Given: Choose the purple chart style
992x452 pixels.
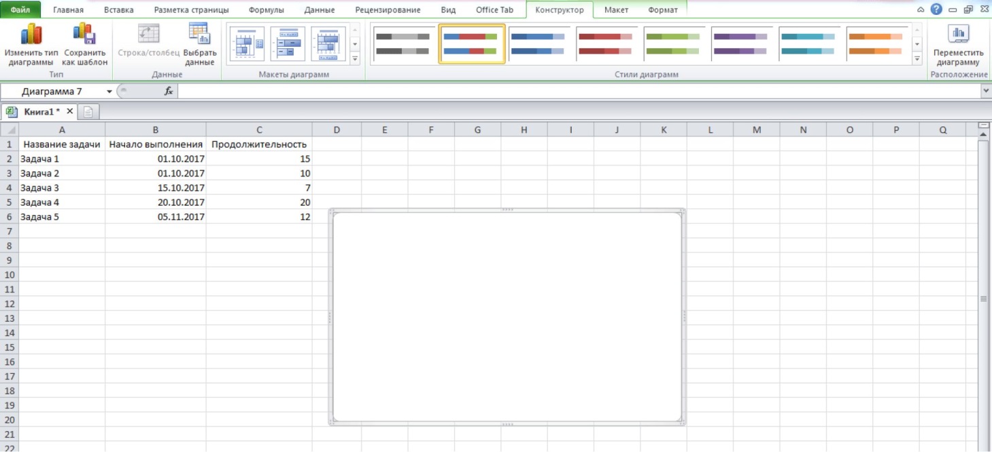Looking at the screenshot, I should click(x=741, y=44).
